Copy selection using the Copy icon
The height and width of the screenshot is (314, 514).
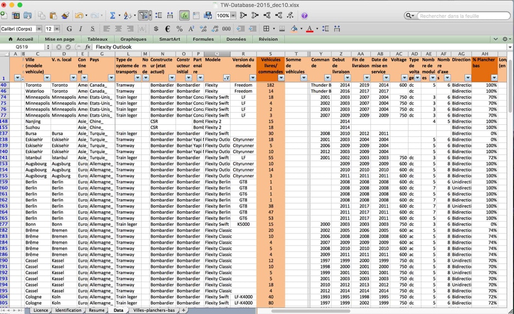(41, 15)
